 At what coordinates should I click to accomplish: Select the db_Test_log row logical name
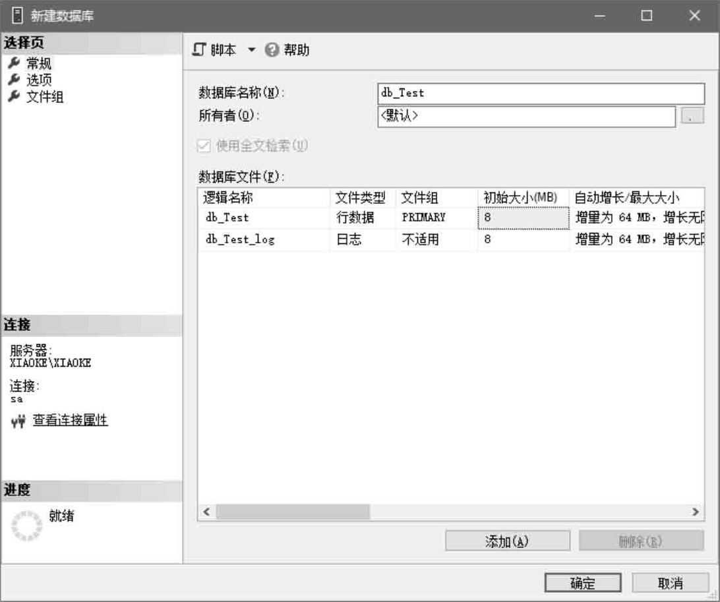[x=240, y=240]
